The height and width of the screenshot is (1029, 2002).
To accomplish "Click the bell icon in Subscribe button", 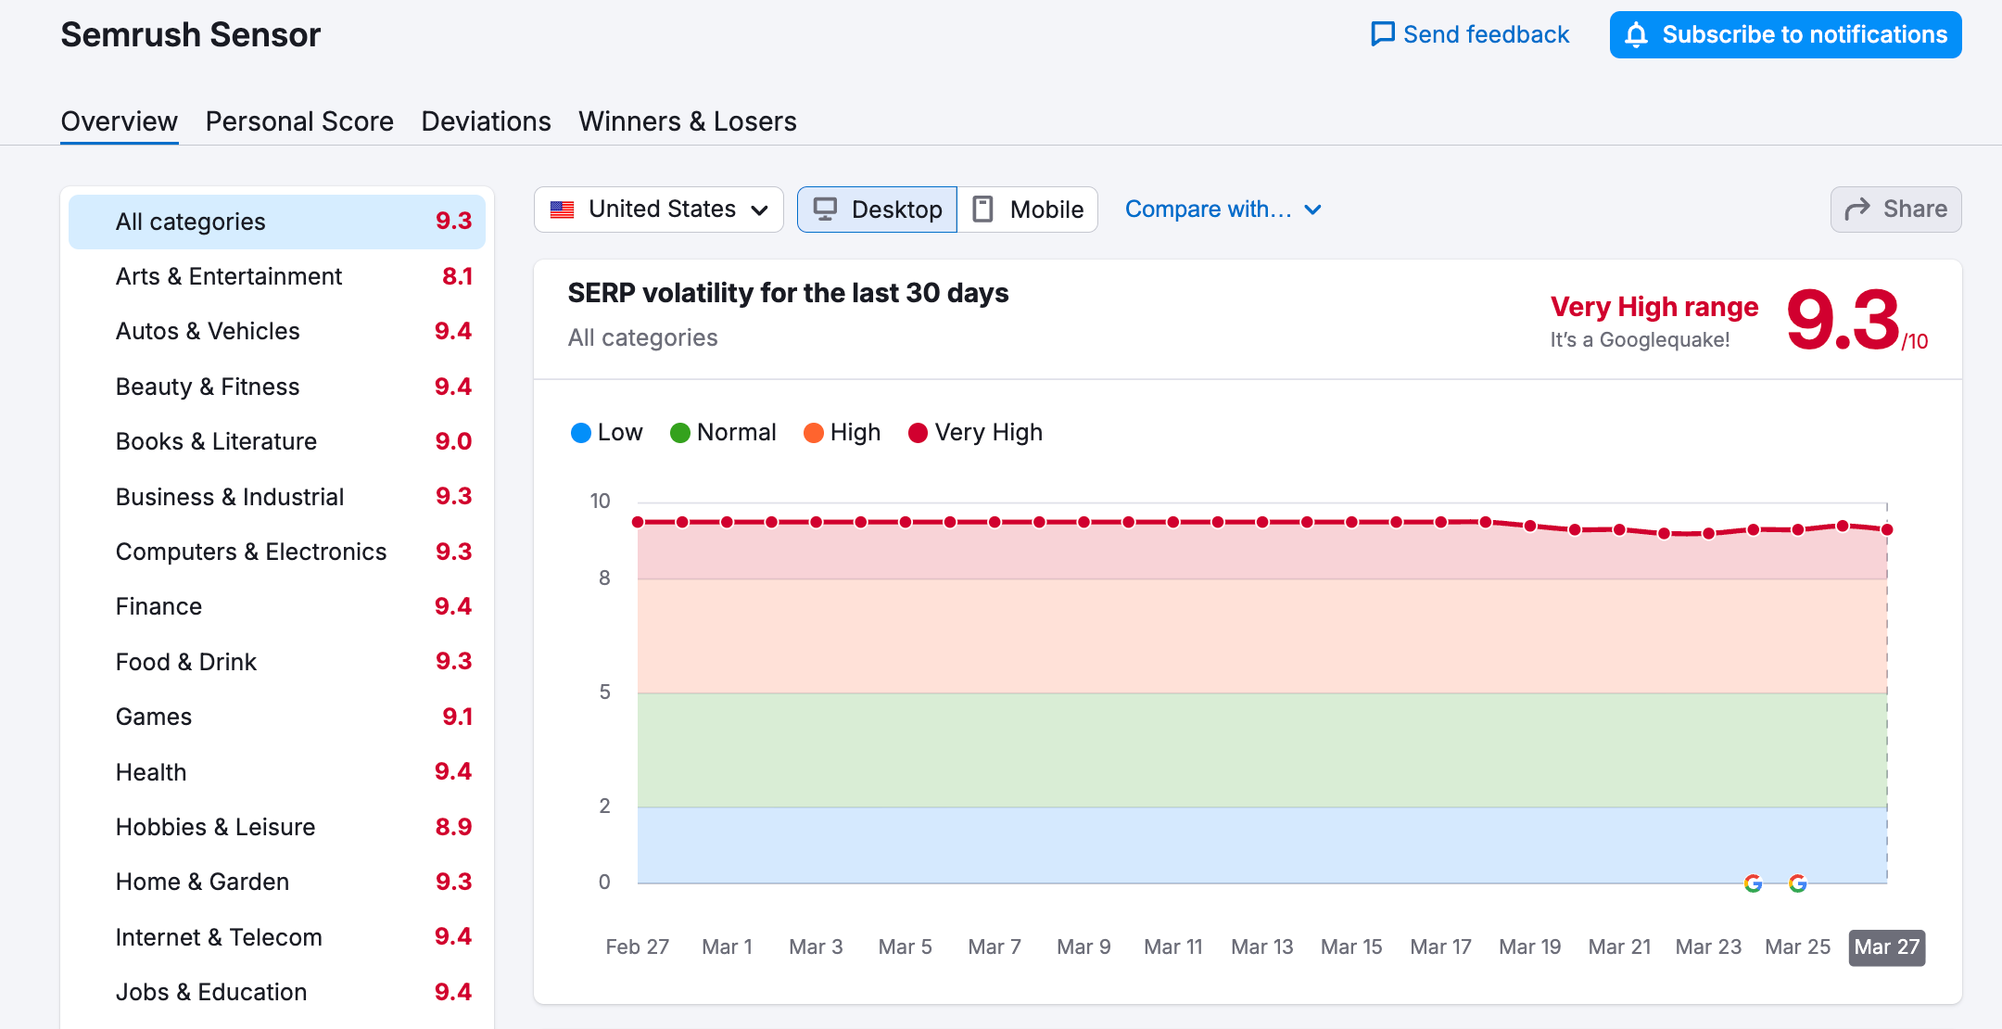I will click(1637, 35).
